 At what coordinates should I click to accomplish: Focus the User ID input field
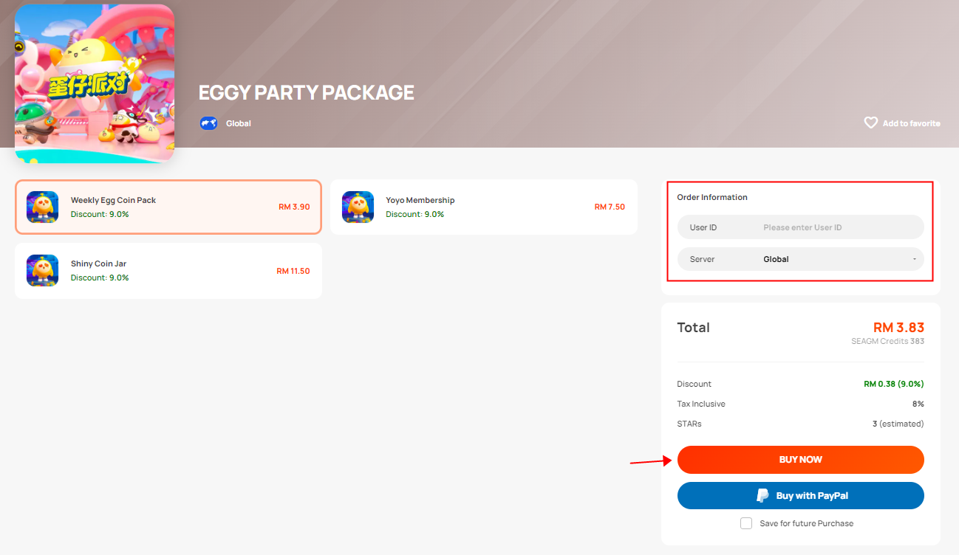tap(801, 227)
